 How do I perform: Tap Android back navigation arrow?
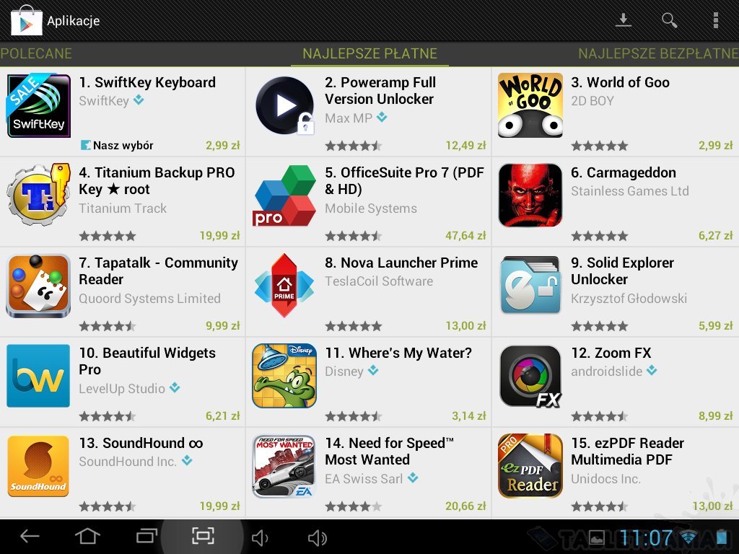29,536
